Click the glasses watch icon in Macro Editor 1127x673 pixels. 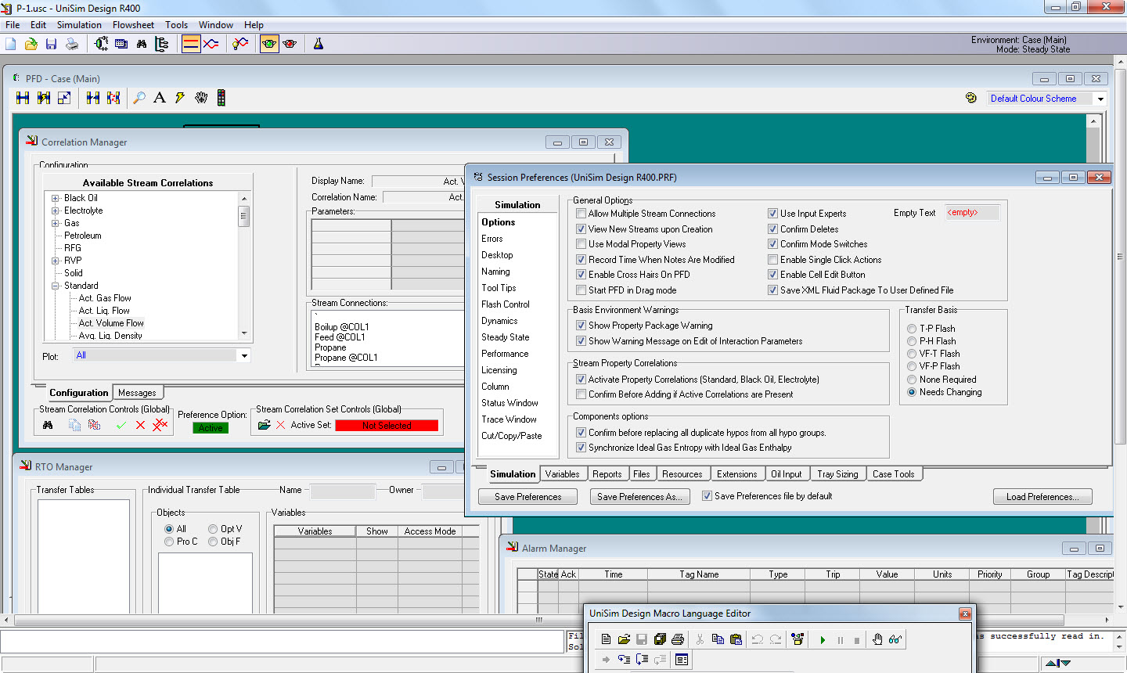click(895, 639)
